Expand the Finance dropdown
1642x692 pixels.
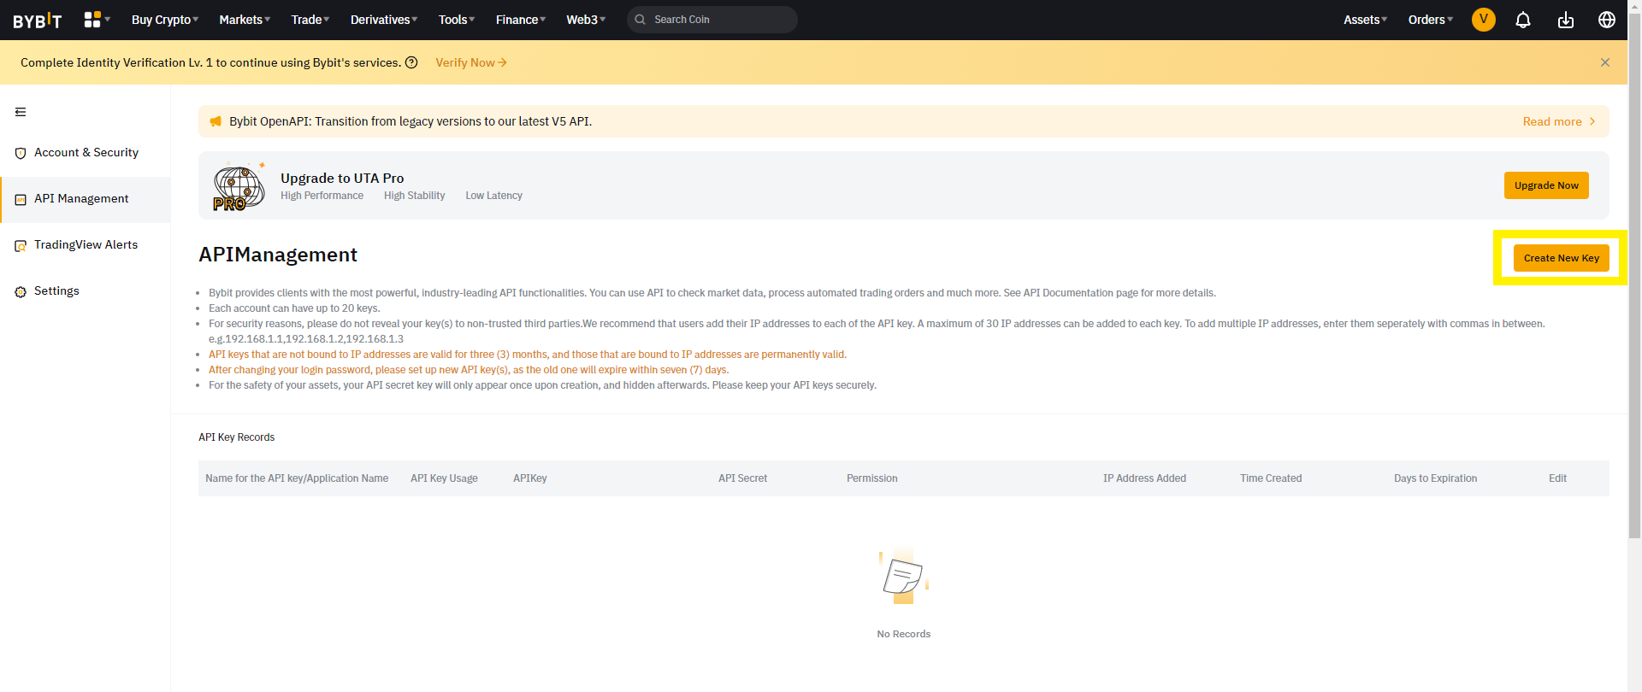(521, 20)
